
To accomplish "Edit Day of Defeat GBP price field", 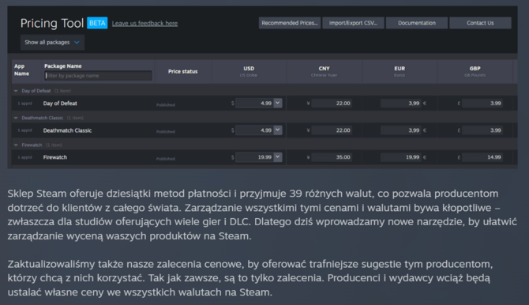I will [x=482, y=103].
